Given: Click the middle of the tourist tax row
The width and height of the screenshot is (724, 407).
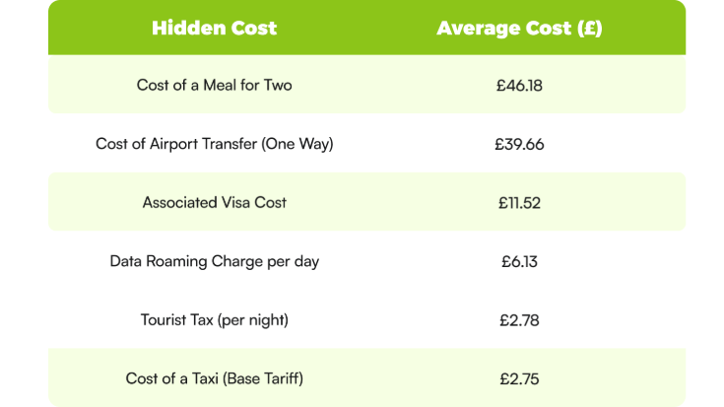Looking at the screenshot, I should [x=366, y=319].
